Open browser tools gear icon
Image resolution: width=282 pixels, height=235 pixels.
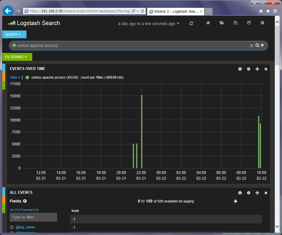tap(275, 11)
